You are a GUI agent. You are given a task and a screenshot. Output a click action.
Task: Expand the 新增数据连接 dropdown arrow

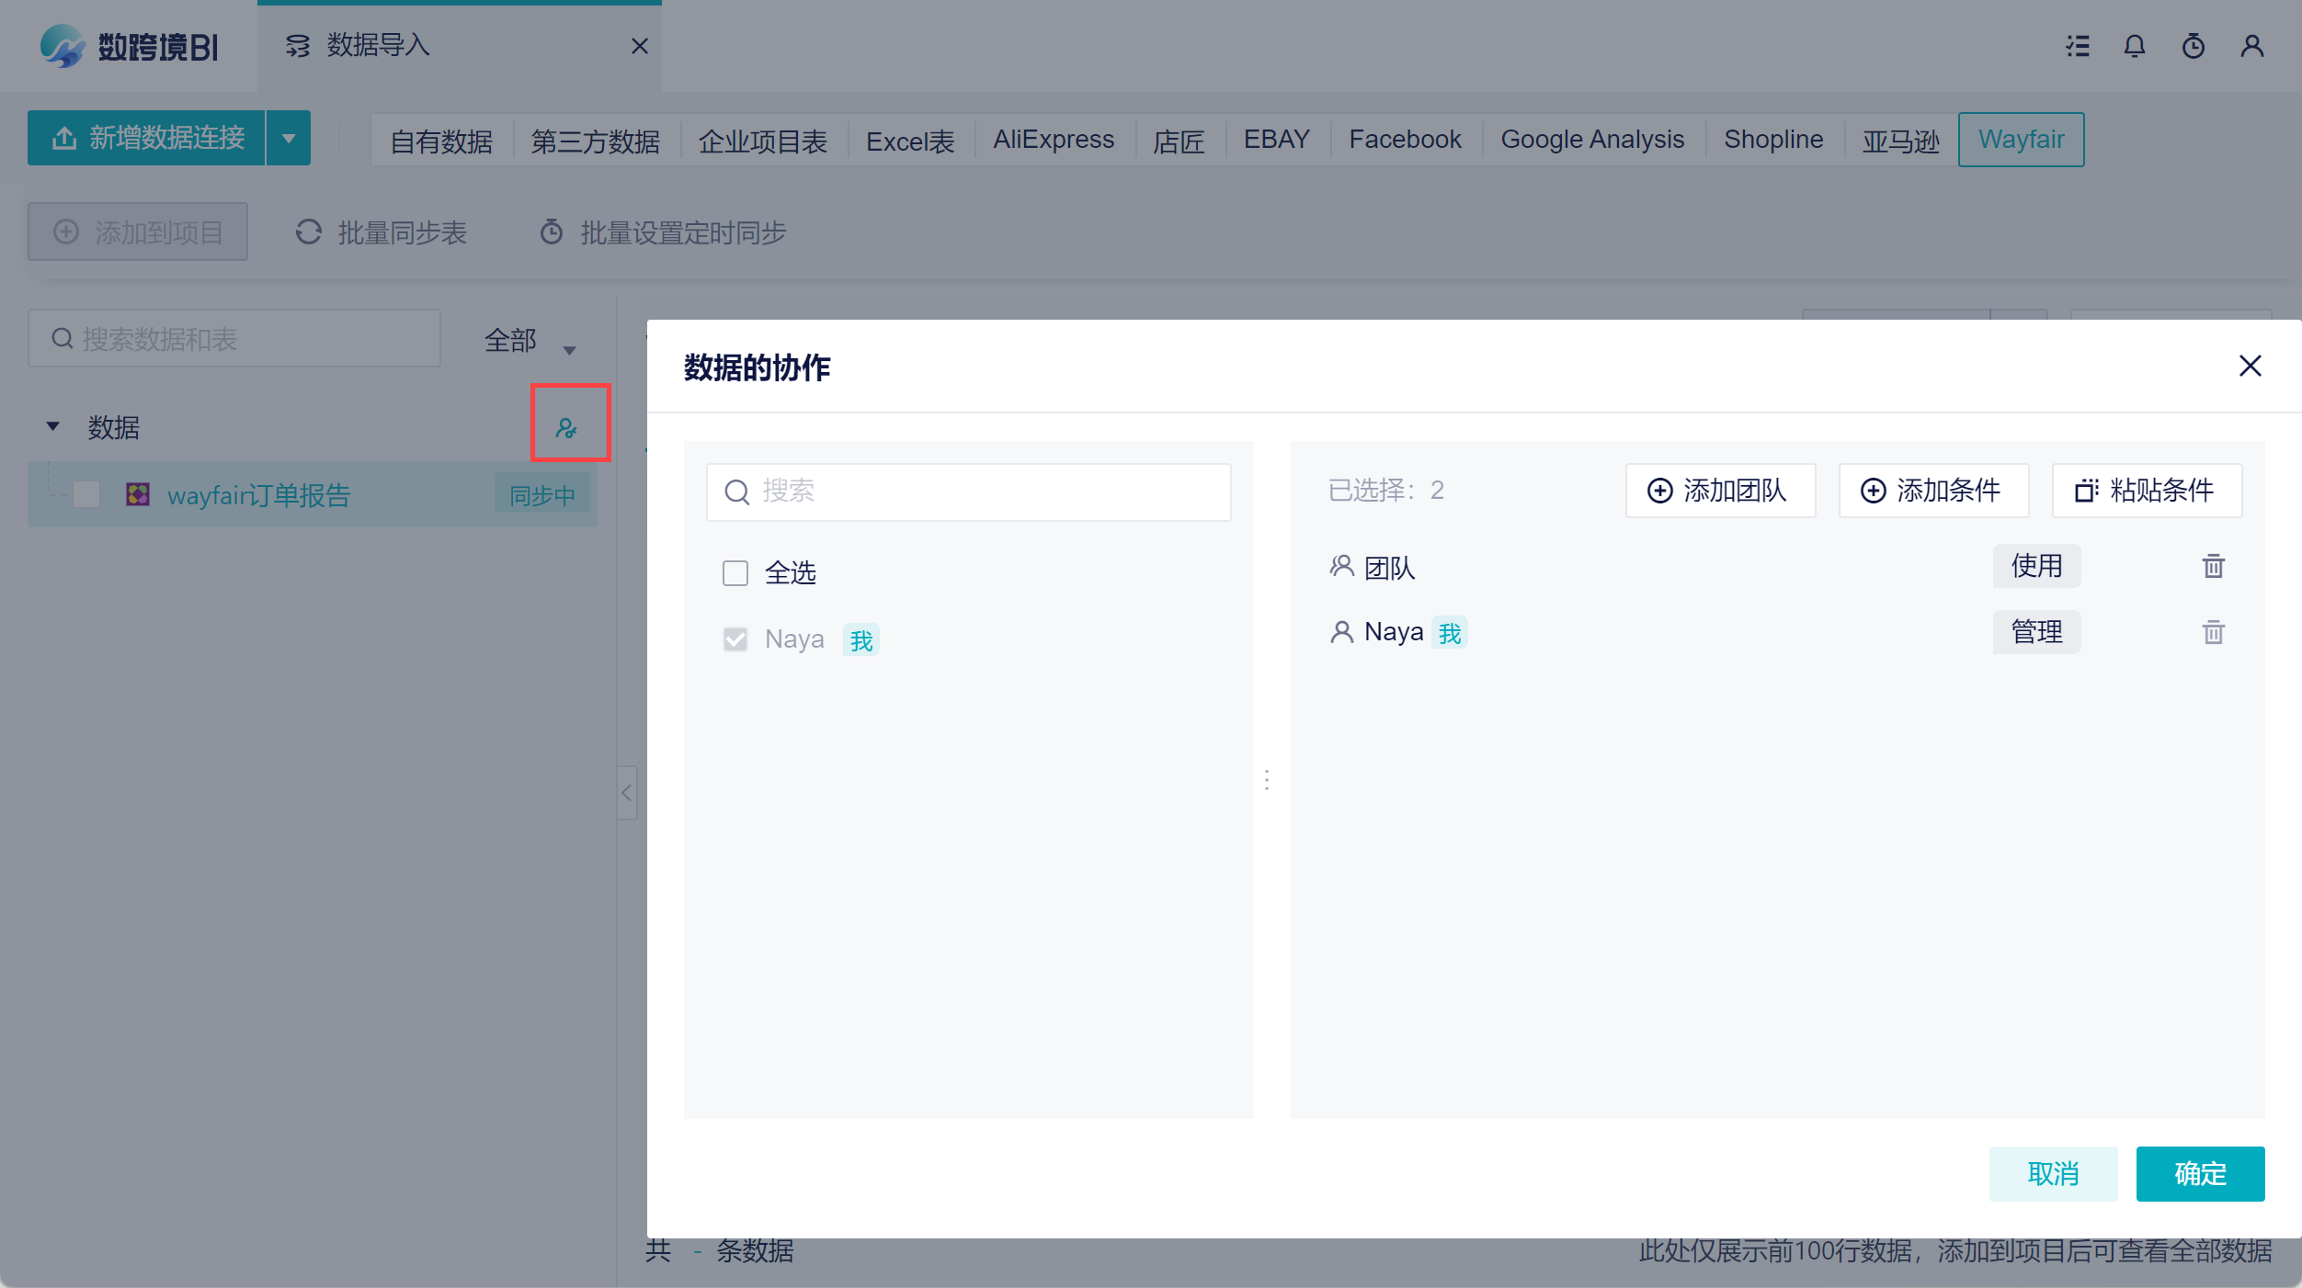point(289,139)
